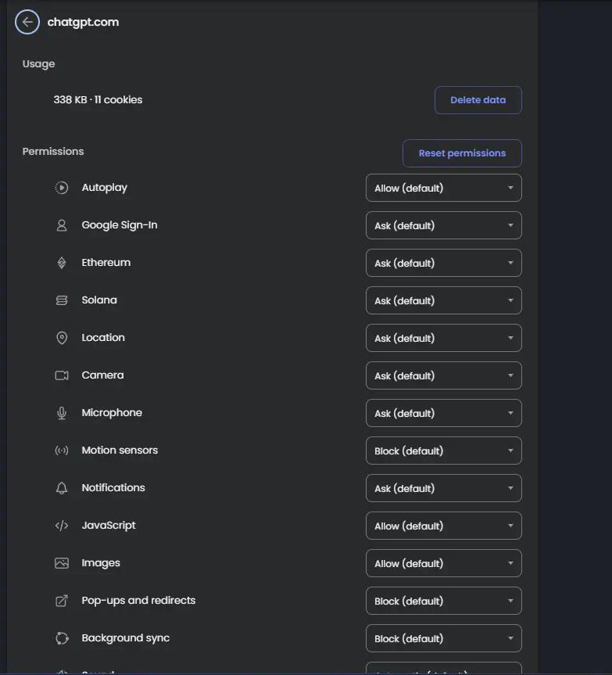Open the Autoplay permission dropdown

point(443,188)
